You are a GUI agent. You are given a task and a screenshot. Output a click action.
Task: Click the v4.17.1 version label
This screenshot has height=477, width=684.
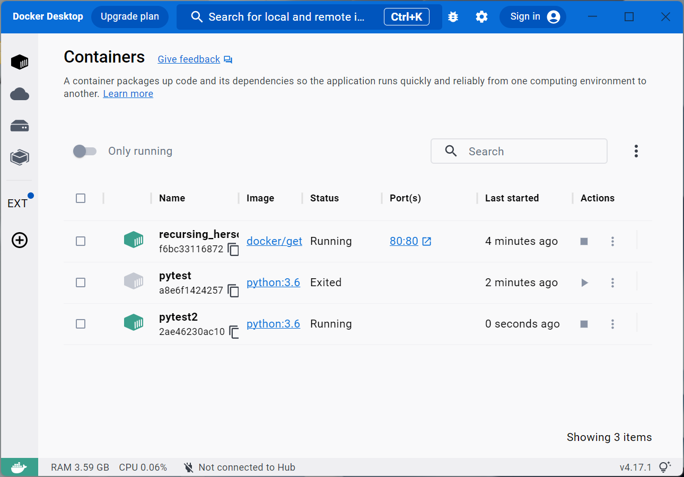pos(636,467)
